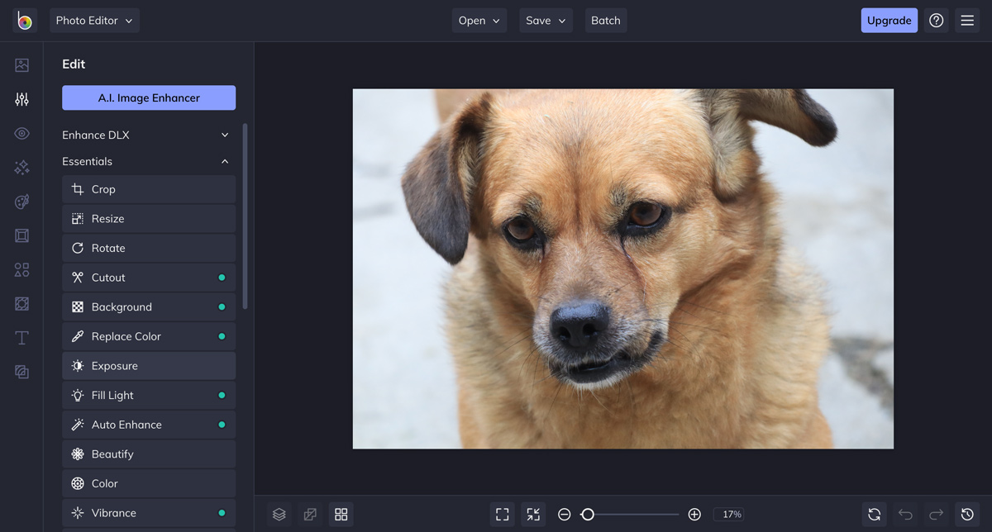
Task: Open the Photo Editor dropdown
Action: (94, 21)
